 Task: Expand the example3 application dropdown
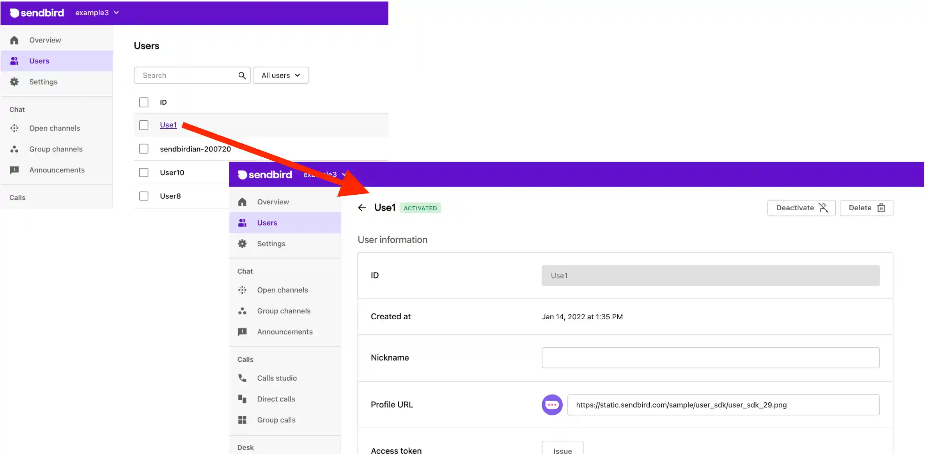pos(97,13)
